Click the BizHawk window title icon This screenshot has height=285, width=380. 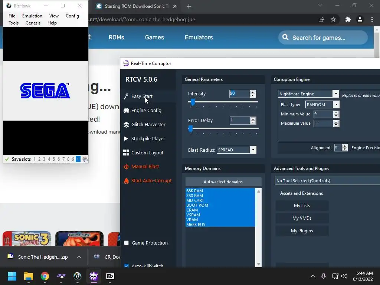tap(9, 6)
